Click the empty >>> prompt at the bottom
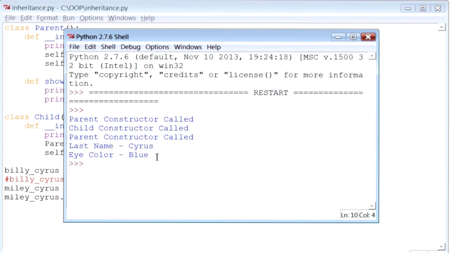This screenshot has width=450, height=253. coord(76,164)
